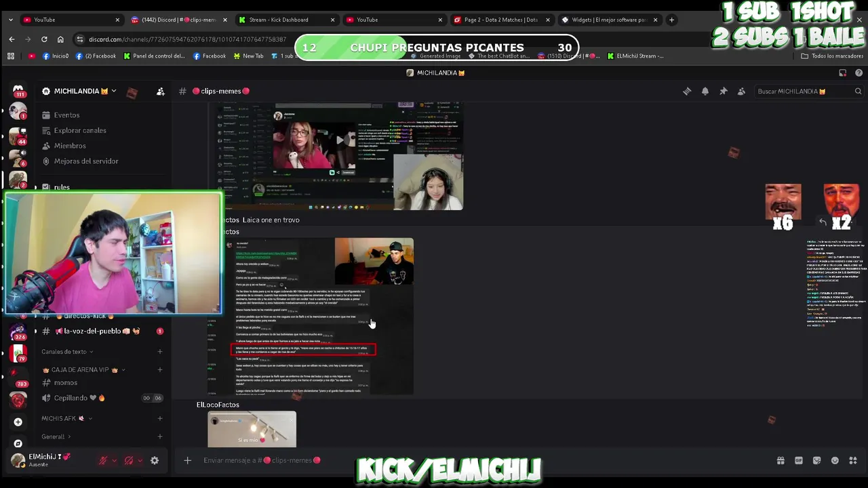Select the server with 326 badge
Screen dimensions: 868x488
pos(18,331)
